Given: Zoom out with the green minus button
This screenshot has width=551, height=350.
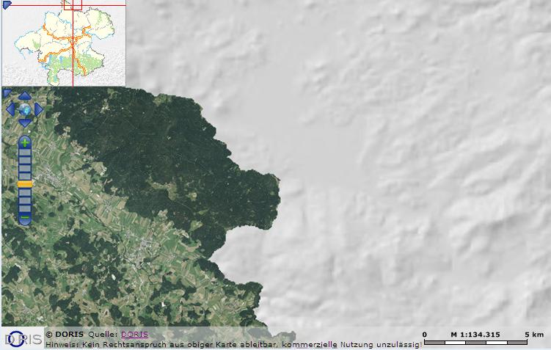Looking at the screenshot, I should click(25, 218).
